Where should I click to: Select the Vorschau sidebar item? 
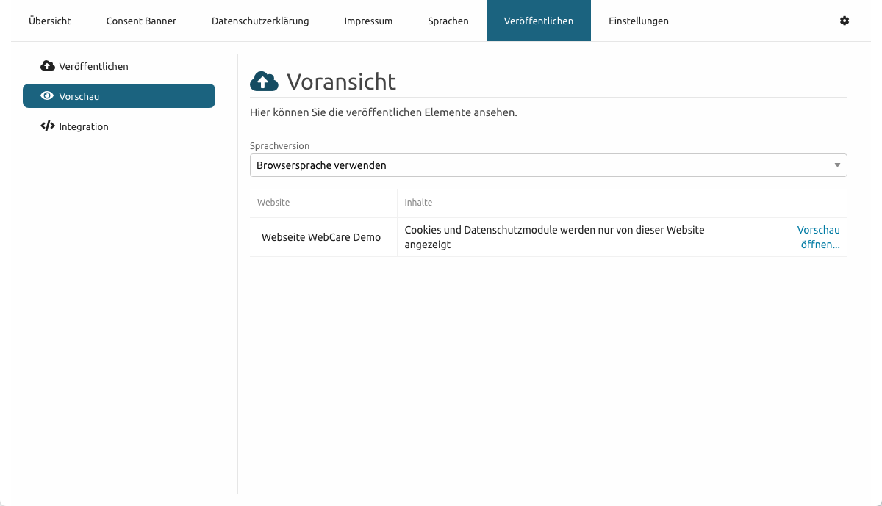click(119, 96)
